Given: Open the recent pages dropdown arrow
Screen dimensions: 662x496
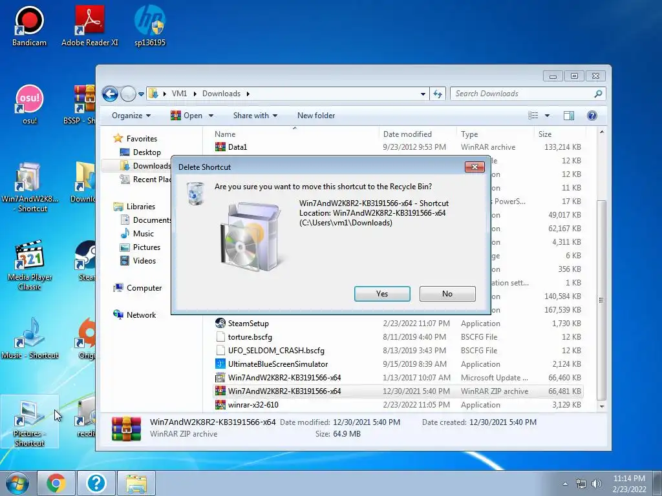Looking at the screenshot, I should point(141,94).
